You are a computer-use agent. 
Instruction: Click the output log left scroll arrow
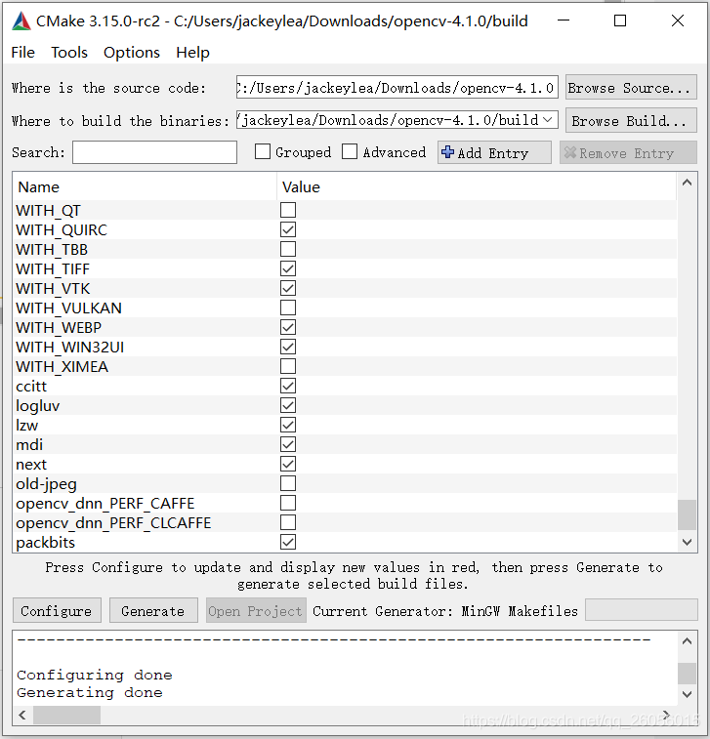pyautogui.click(x=22, y=715)
